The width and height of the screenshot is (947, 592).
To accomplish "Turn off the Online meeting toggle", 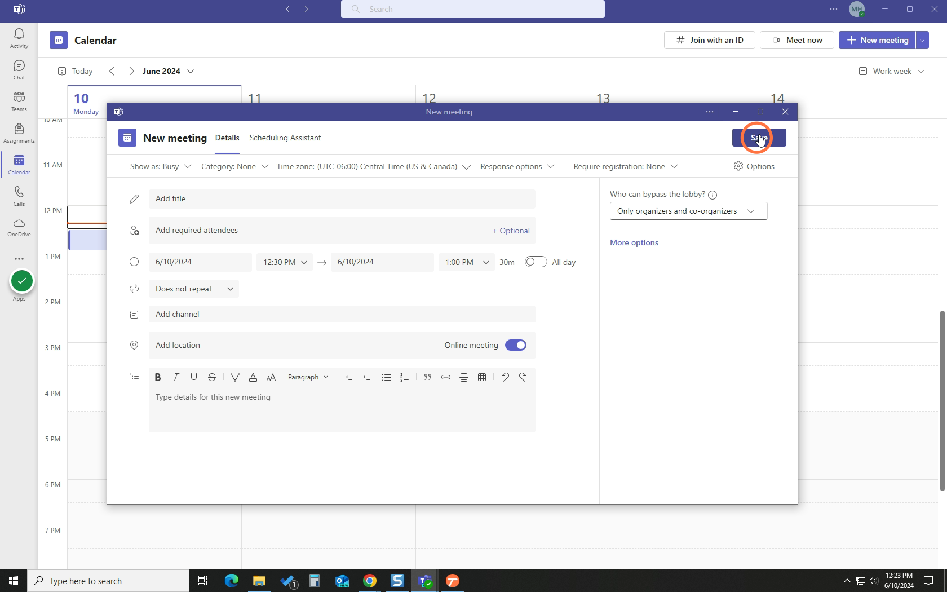I will coord(516,345).
